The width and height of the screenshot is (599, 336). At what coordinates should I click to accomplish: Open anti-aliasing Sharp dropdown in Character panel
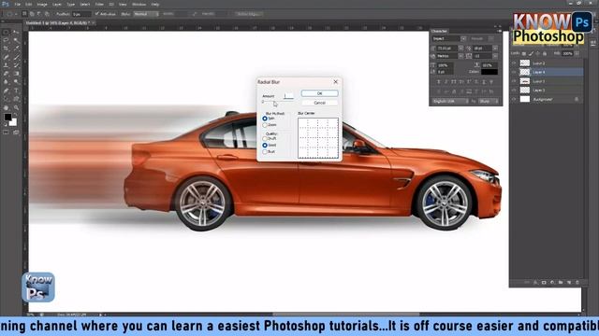pyautogui.click(x=489, y=102)
